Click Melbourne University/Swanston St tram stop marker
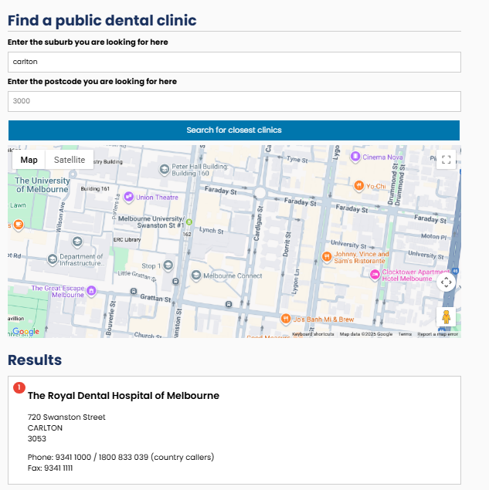Viewport: 489px width, 490px height. click(188, 222)
